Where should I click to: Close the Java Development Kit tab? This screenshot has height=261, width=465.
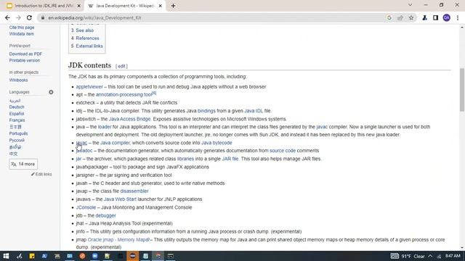click(161, 6)
